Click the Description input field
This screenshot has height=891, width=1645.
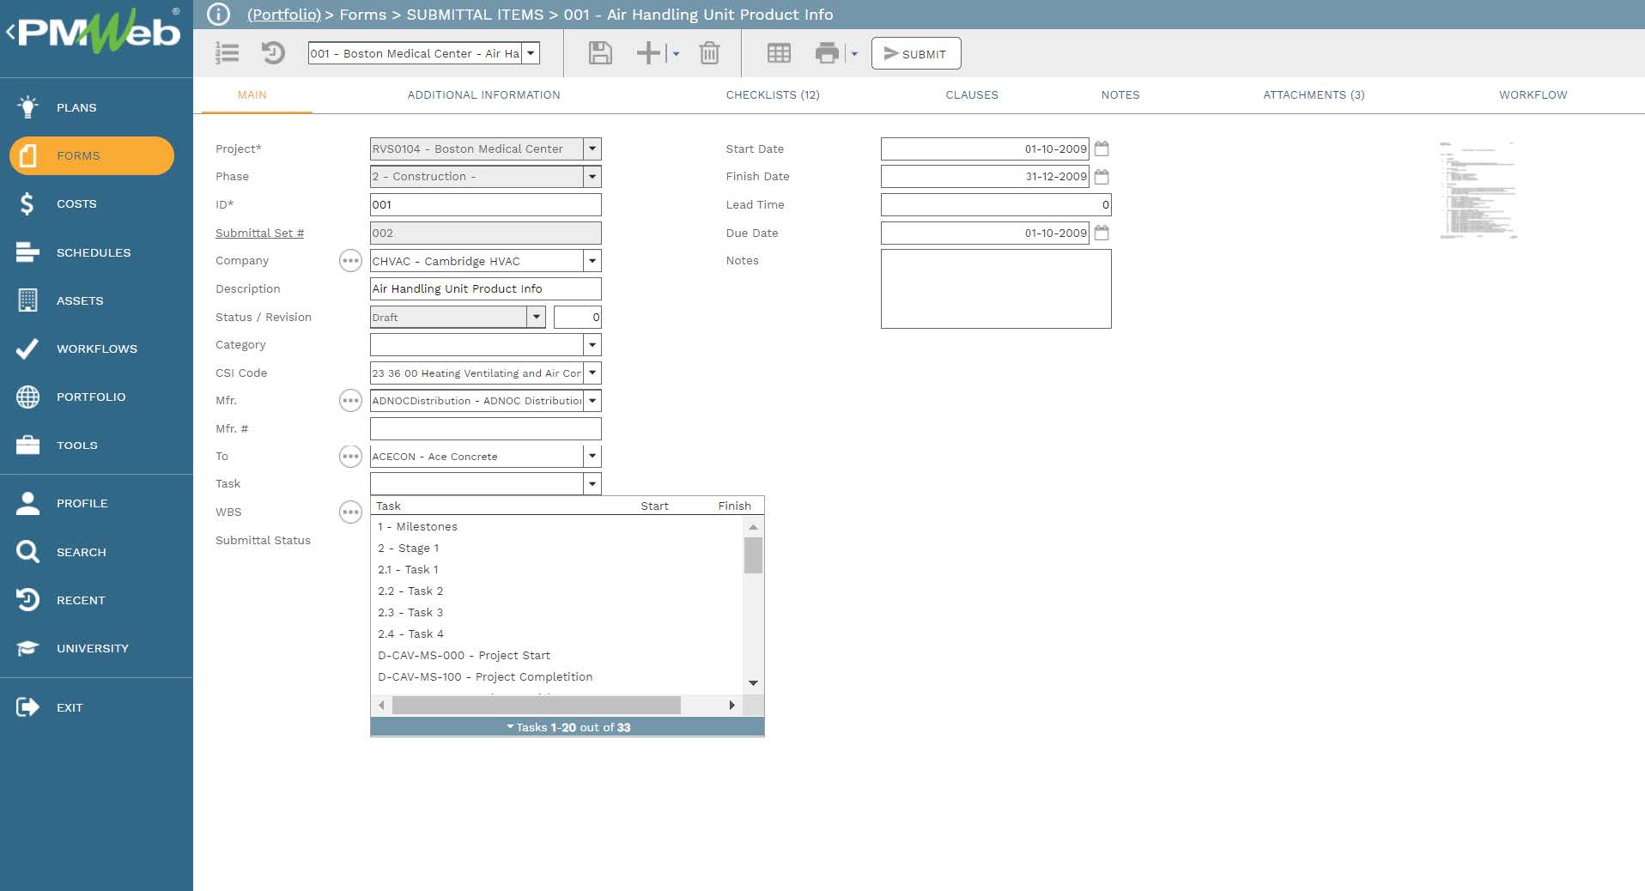tap(485, 288)
